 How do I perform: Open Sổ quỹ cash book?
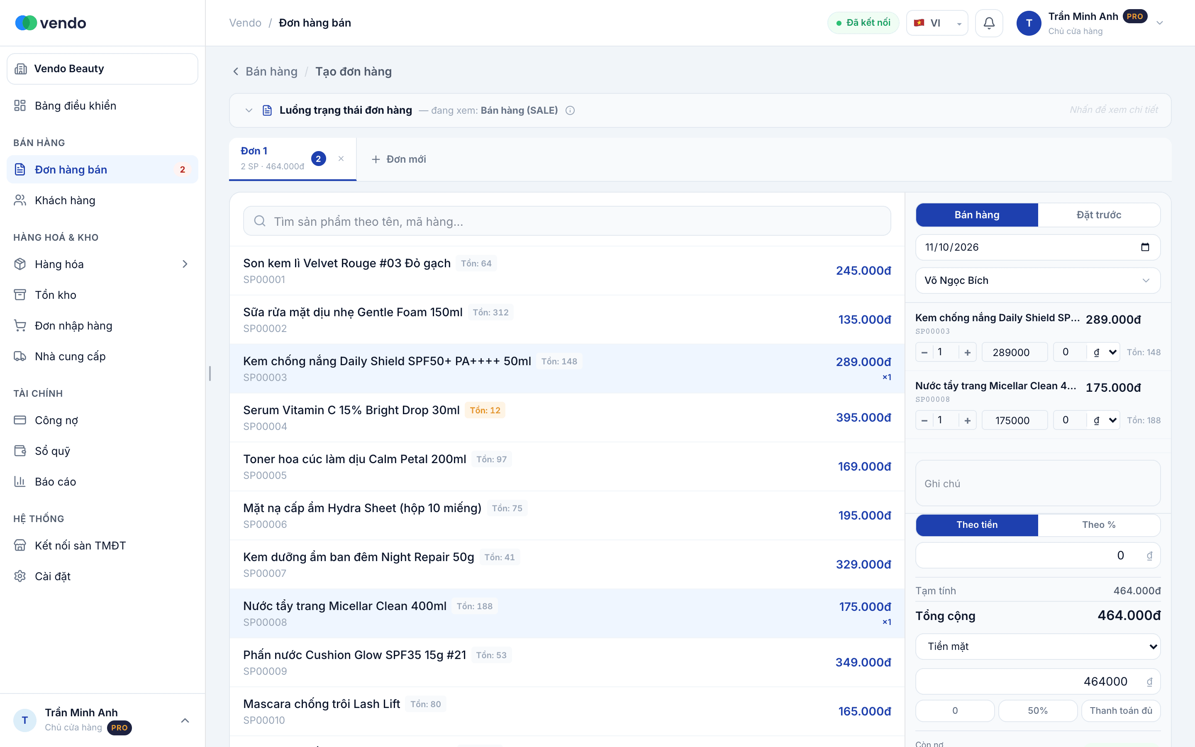[x=103, y=451]
